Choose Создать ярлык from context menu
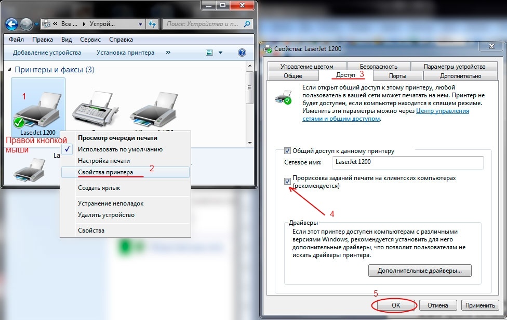 pos(126,188)
